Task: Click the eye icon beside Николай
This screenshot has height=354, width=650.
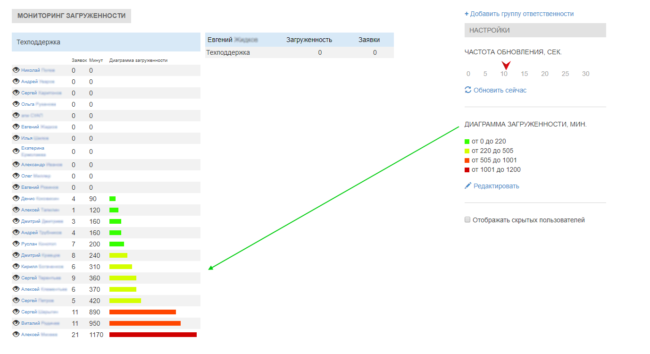Action: (x=16, y=70)
